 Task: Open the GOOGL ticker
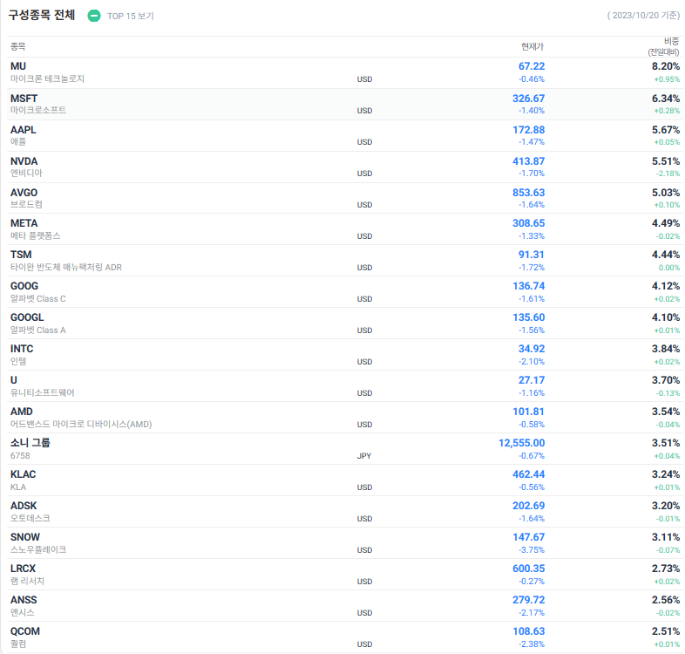click(x=27, y=317)
